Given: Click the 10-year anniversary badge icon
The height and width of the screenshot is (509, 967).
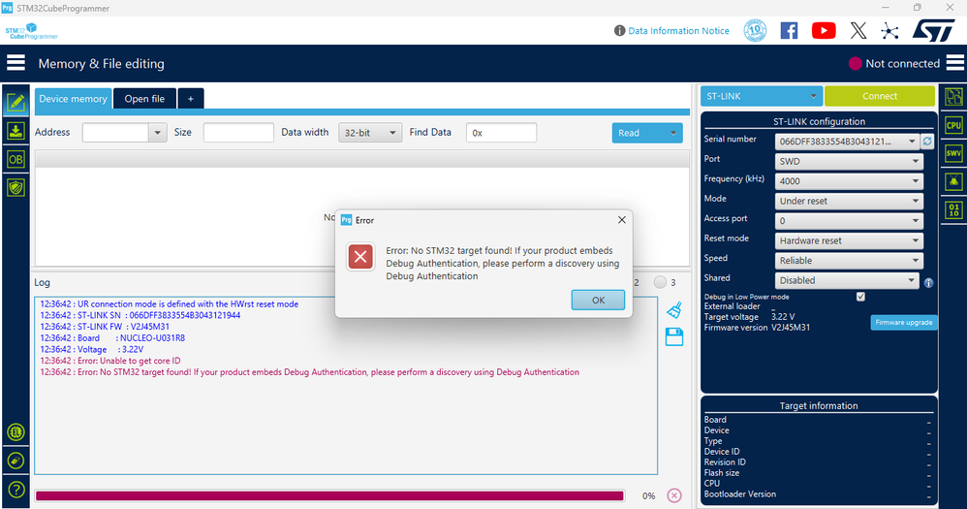Looking at the screenshot, I should [755, 30].
